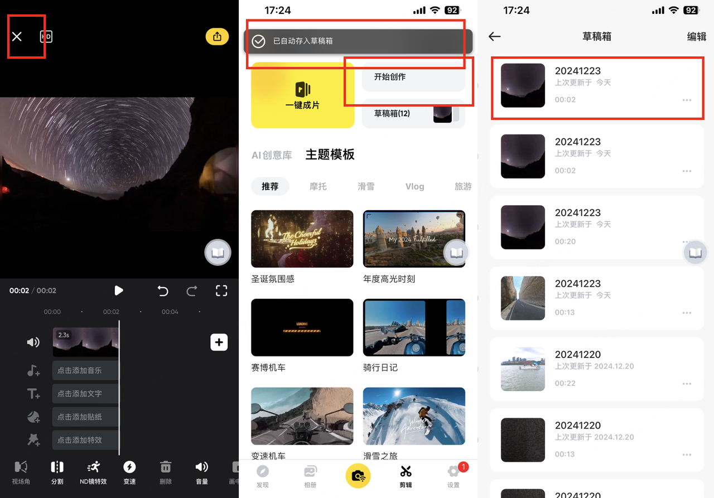Go to the 发现 tab in bottom nav

tap(263, 476)
